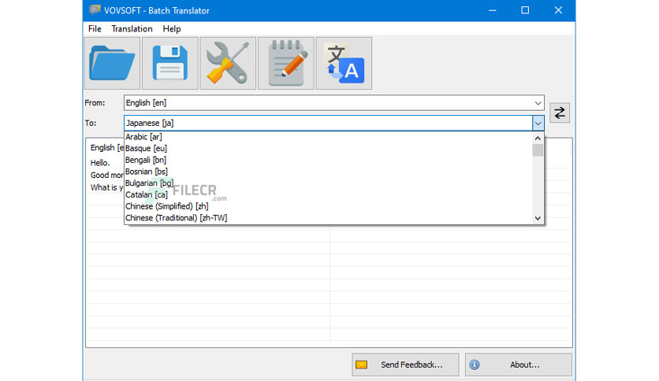This screenshot has height=381, width=659.
Task: Close the Batch Translator window
Action: [558, 10]
